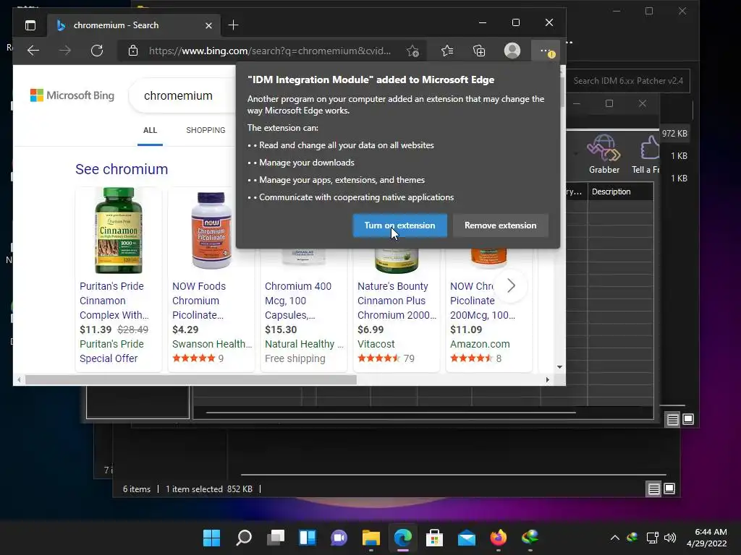Viewport: 741px width, 555px height.
Task: Open File Explorer from the taskbar
Action: [371, 538]
